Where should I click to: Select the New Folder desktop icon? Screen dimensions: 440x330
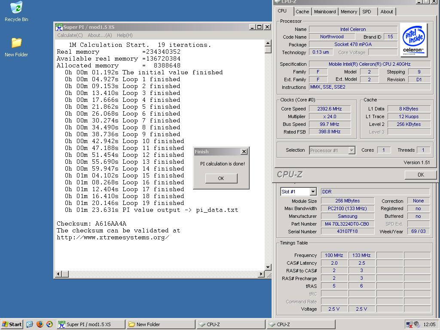[16, 47]
